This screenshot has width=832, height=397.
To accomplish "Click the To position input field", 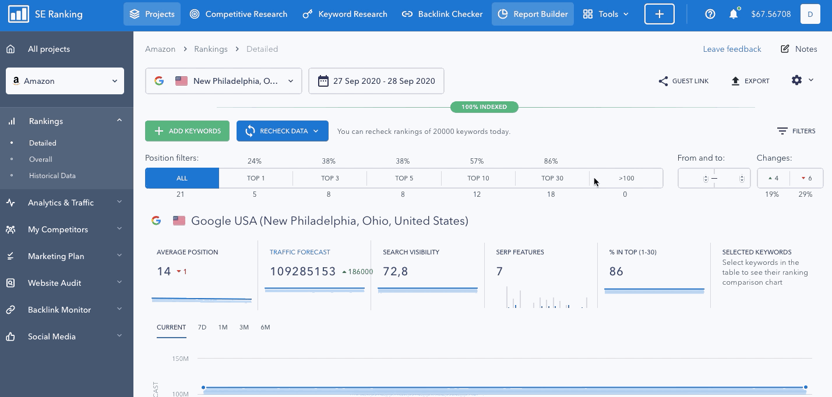I will 732,178.
